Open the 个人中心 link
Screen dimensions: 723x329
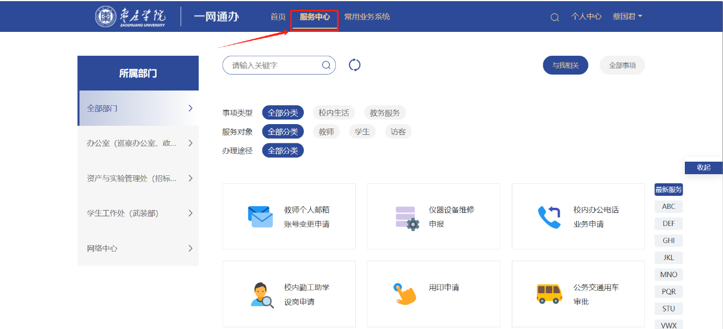click(x=586, y=17)
